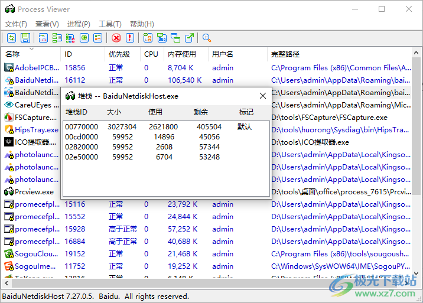Click the magnifier find window toolbar icon

[207, 38]
